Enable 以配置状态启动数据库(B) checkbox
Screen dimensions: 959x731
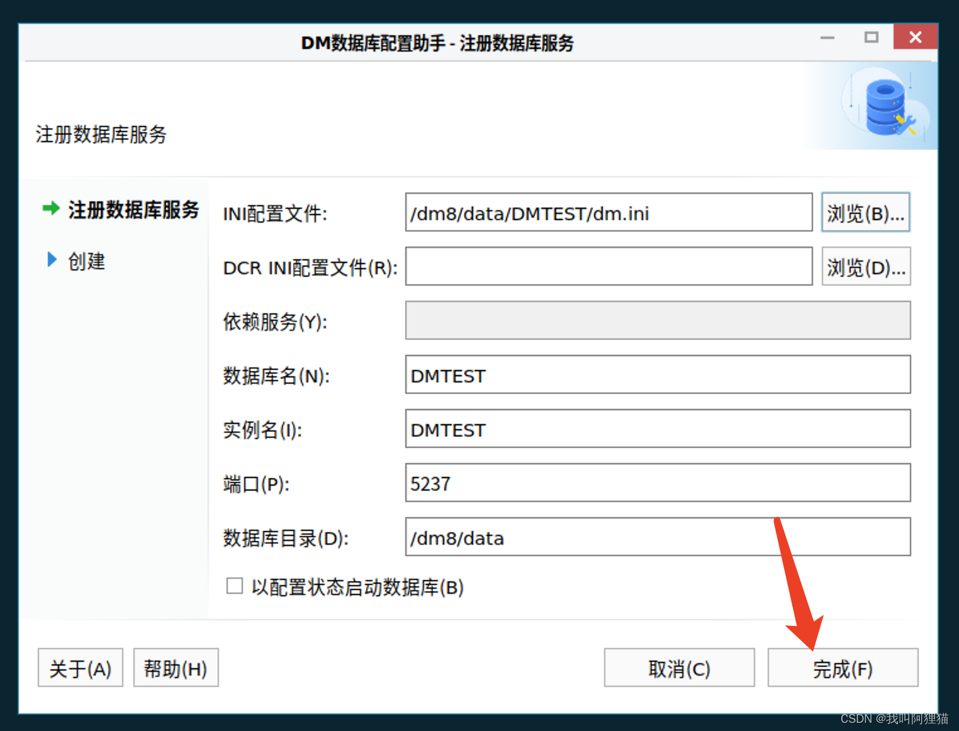click(235, 586)
